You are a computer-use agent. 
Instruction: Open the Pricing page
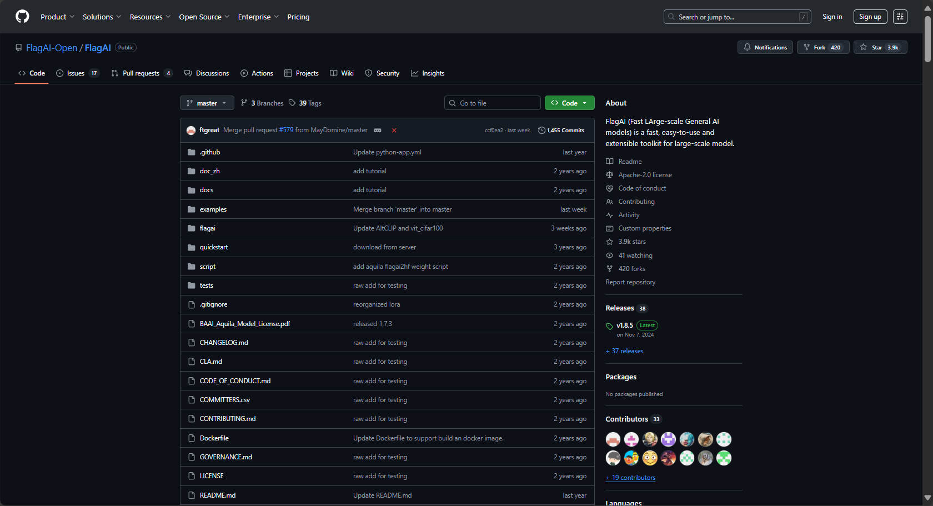[x=298, y=17]
